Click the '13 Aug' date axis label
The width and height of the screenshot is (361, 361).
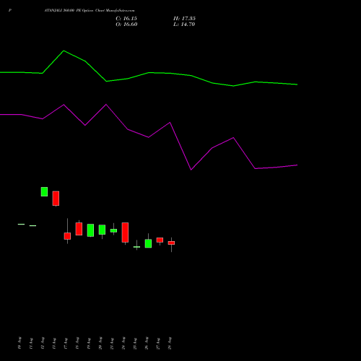[54, 343]
